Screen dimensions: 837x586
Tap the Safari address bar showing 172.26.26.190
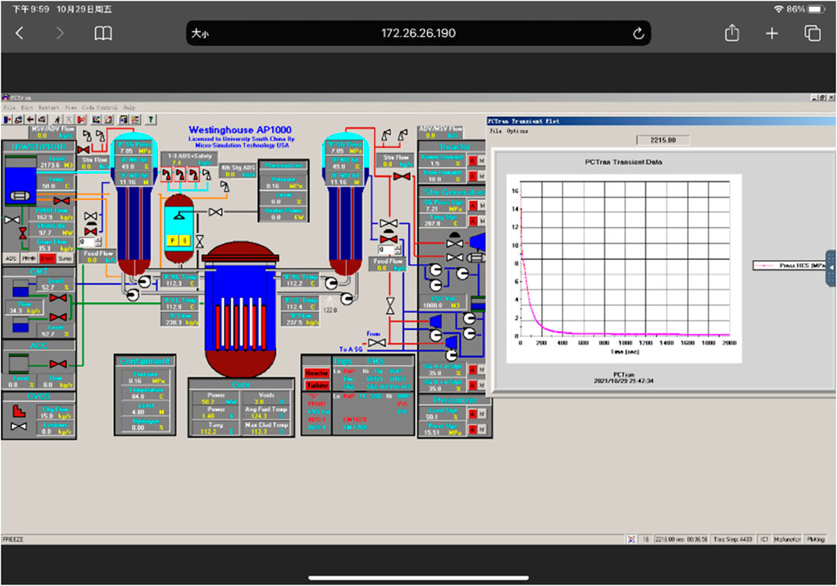point(418,33)
